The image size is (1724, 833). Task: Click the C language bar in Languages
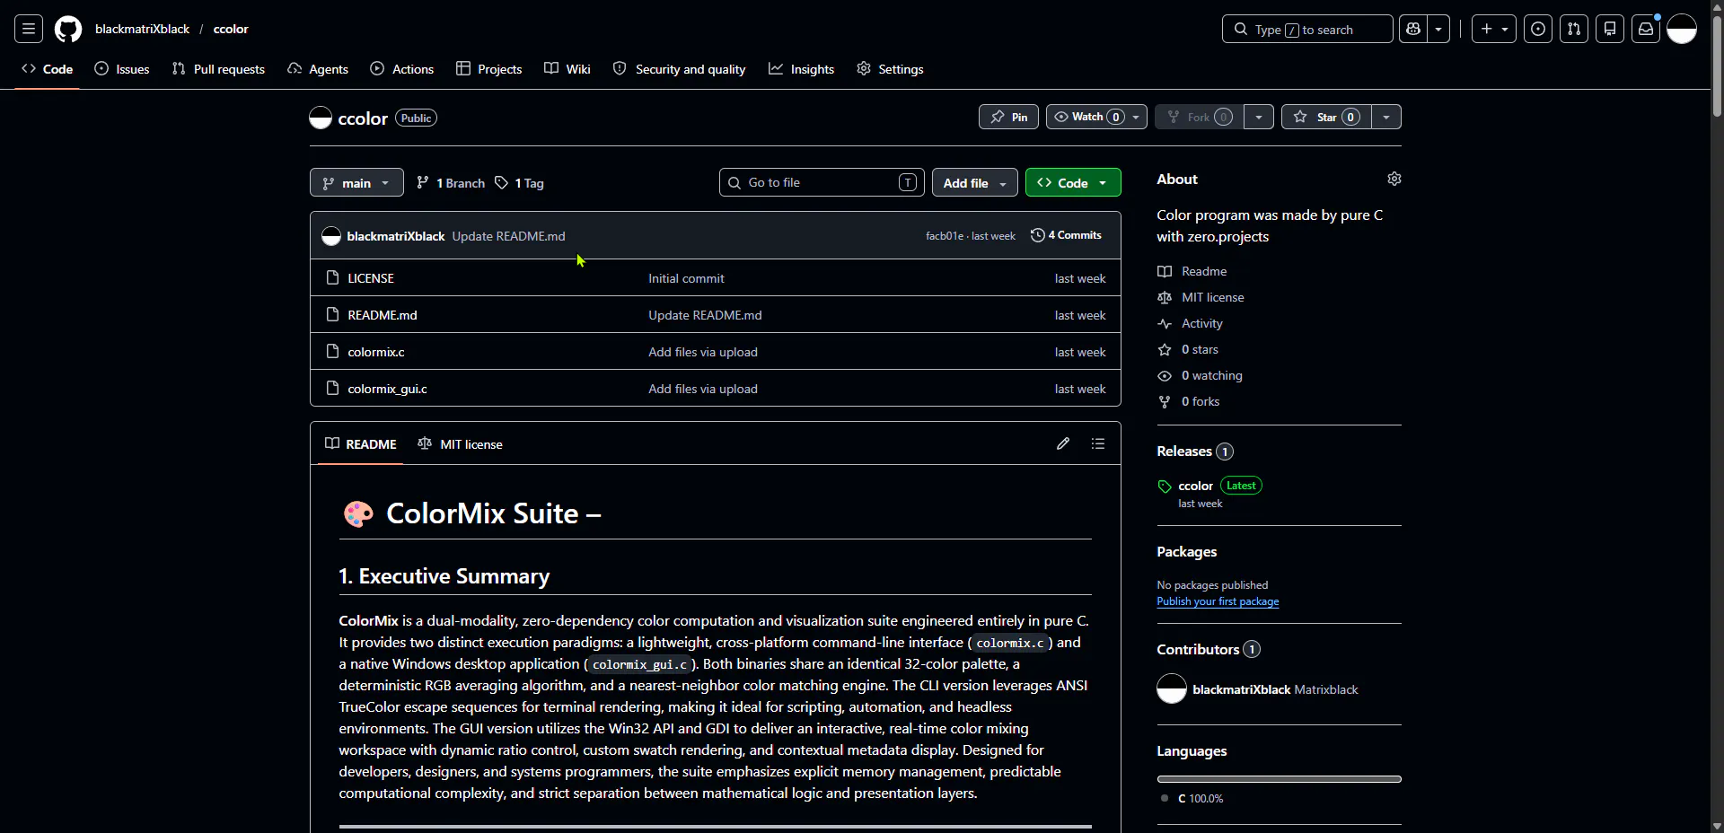1280,779
